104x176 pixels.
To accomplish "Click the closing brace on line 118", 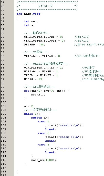I will [x=18, y=172].
